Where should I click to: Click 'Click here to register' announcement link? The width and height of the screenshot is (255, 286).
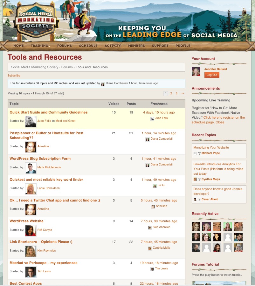pos(218,120)
